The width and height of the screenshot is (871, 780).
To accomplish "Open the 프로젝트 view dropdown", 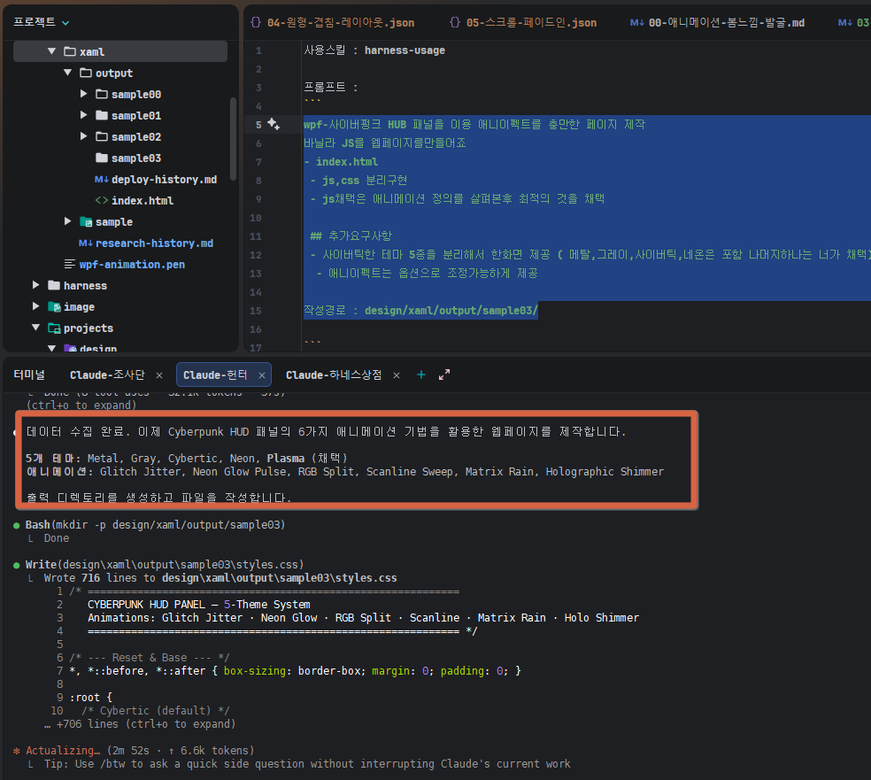I will 66,21.
